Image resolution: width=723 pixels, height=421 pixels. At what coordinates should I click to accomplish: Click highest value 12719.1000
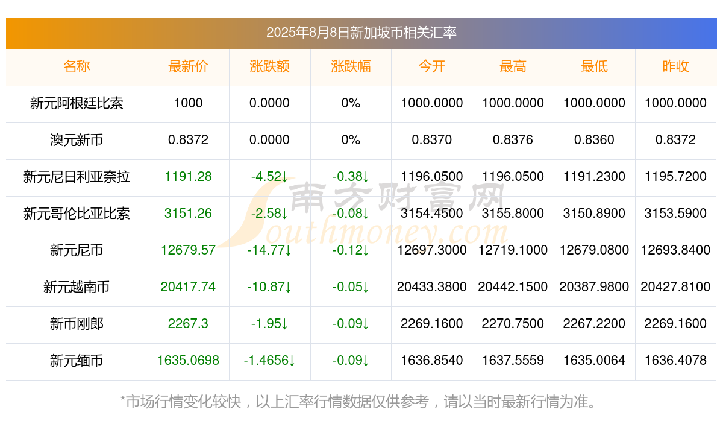513,250
